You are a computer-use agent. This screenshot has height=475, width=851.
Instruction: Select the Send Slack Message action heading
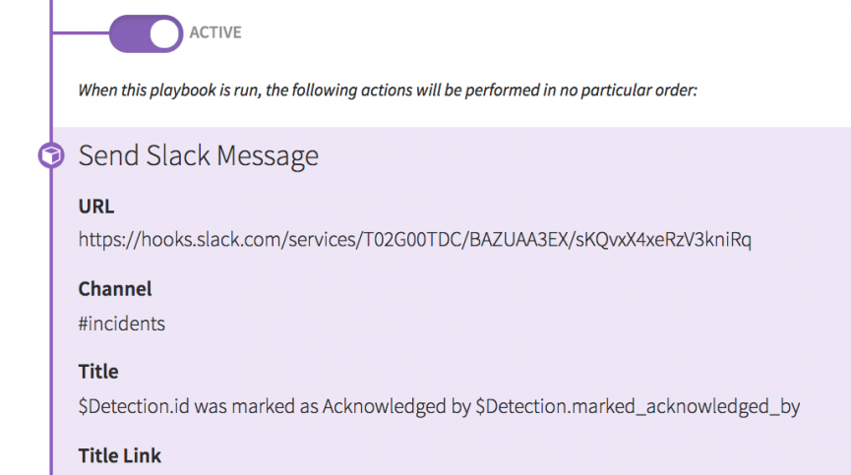coord(198,155)
